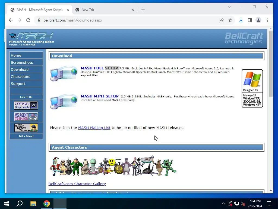Click the network tray icon
The height and width of the screenshot is (209, 278).
(x=236, y=204)
